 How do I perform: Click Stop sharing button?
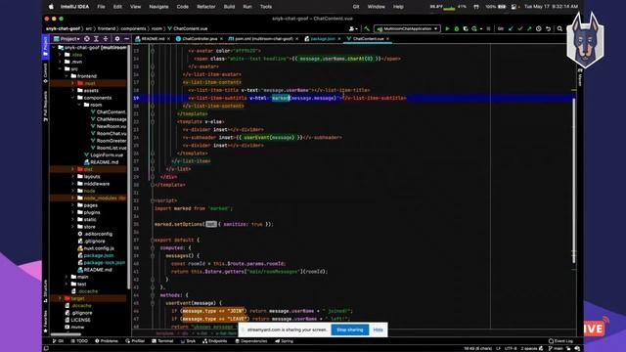pyautogui.click(x=350, y=330)
